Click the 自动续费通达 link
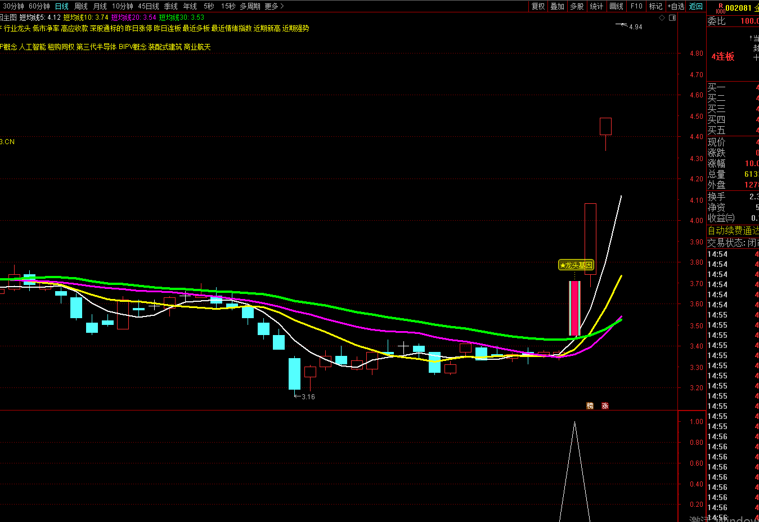 pos(733,231)
